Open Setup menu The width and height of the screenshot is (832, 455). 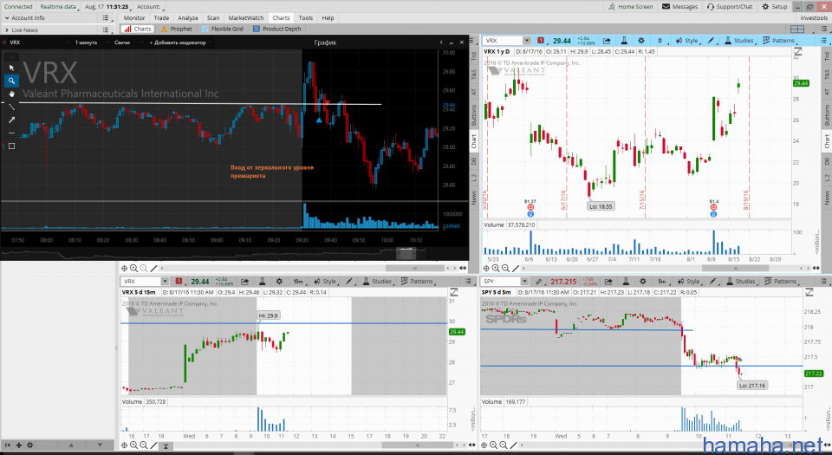[775, 6]
